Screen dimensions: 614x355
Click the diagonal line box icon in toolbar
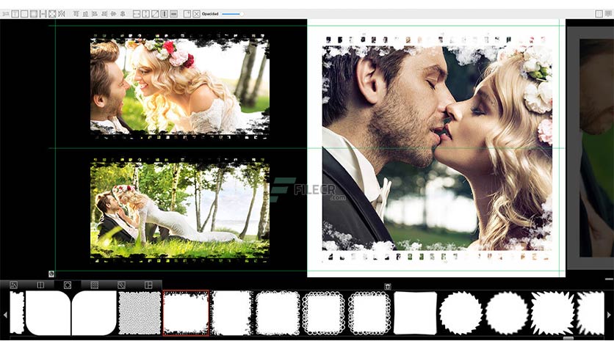(155, 14)
